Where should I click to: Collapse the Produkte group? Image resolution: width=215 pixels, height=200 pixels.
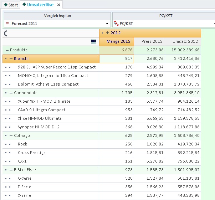[7, 50]
